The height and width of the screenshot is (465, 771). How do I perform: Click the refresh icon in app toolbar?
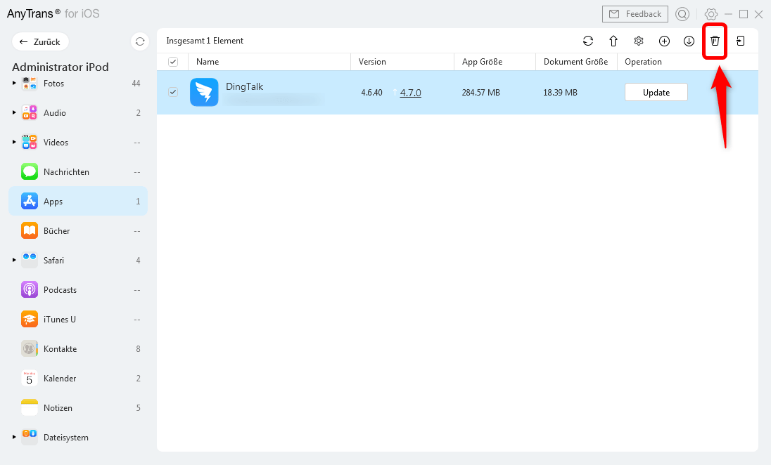pyautogui.click(x=587, y=41)
